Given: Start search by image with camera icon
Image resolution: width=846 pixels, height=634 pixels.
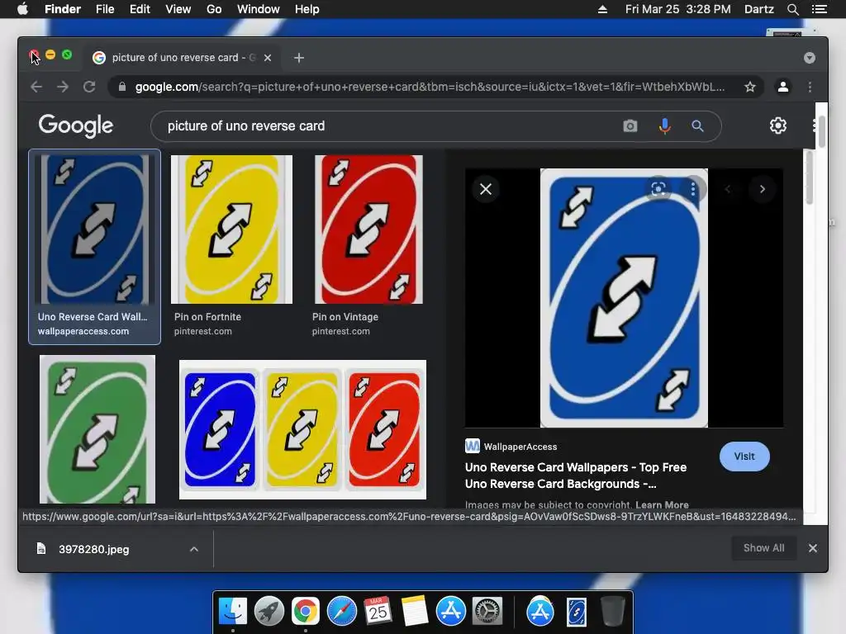Looking at the screenshot, I should click(x=630, y=126).
